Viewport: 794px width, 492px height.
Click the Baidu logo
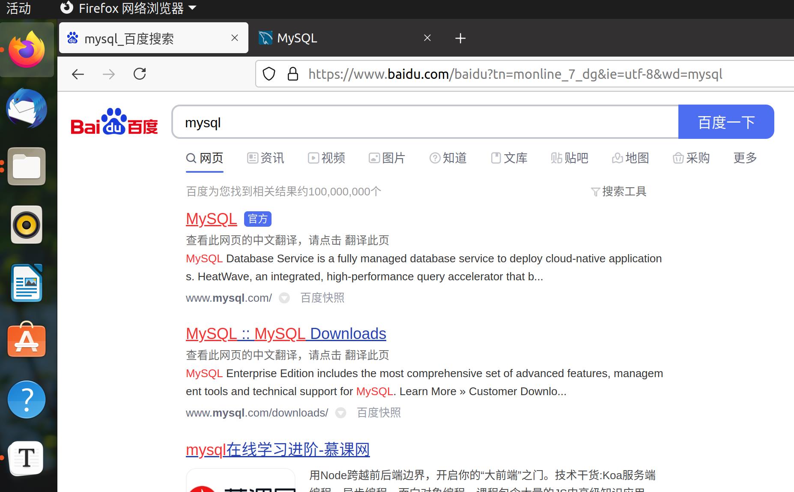[x=114, y=122]
